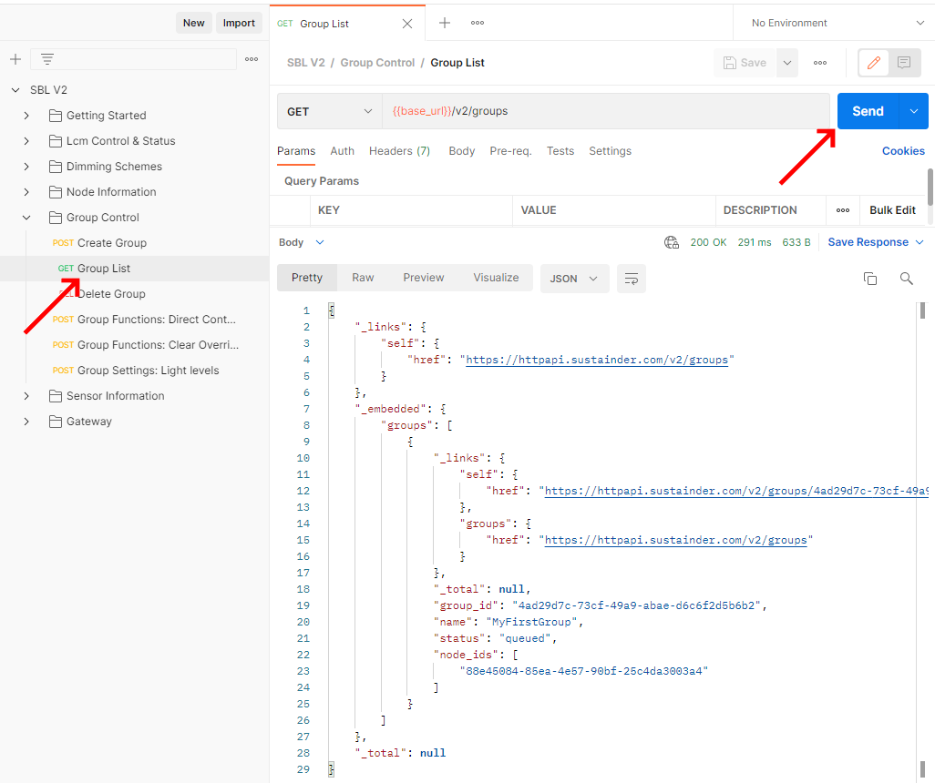Search the response with magnifier icon

(906, 279)
